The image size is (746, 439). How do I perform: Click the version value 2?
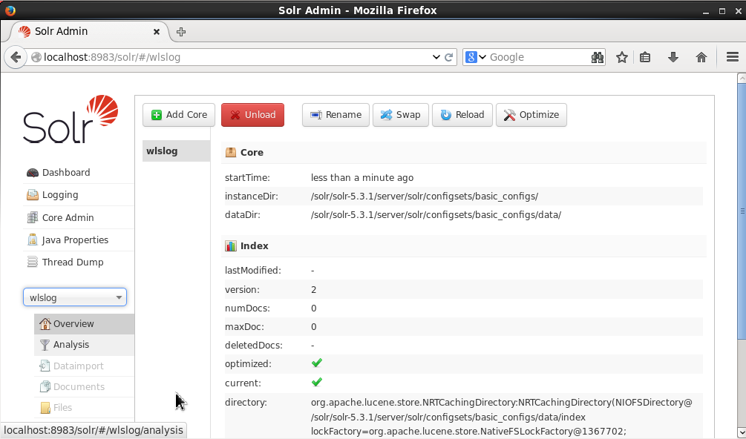[313, 290]
